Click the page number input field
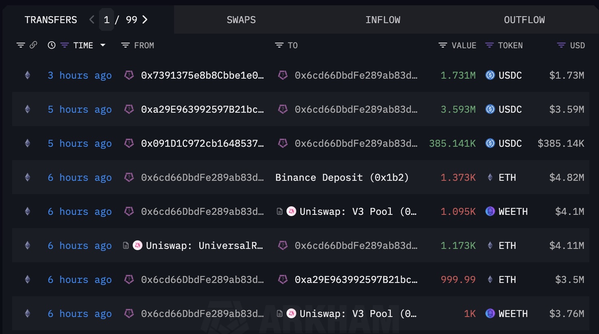 (107, 20)
